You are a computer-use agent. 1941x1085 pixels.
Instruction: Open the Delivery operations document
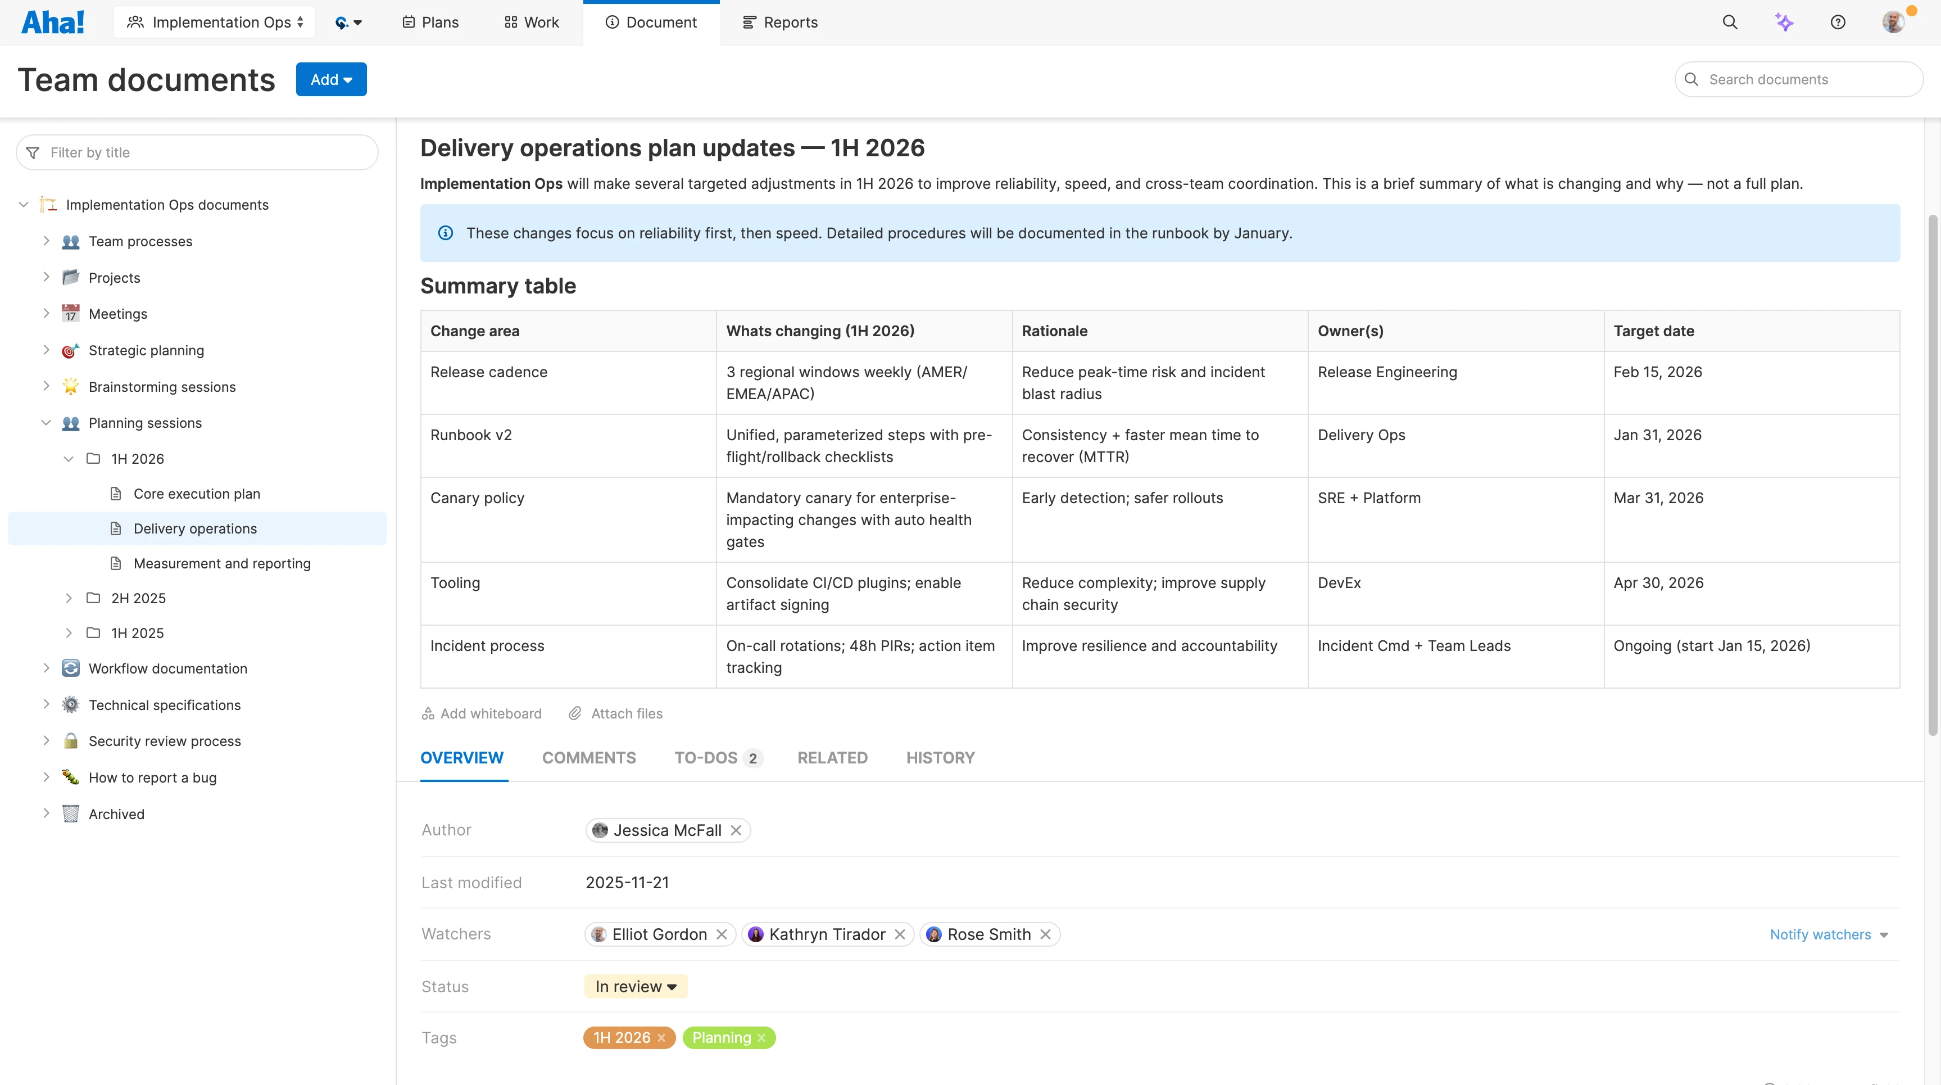tap(194, 528)
